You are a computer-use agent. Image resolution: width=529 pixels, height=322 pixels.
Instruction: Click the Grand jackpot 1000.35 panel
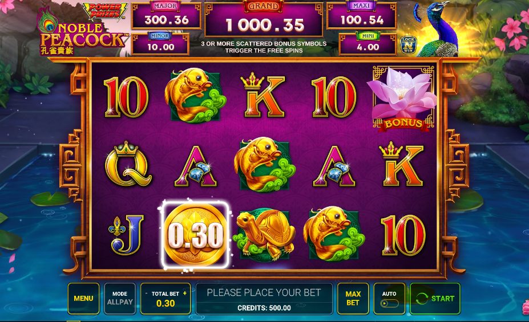(x=264, y=20)
